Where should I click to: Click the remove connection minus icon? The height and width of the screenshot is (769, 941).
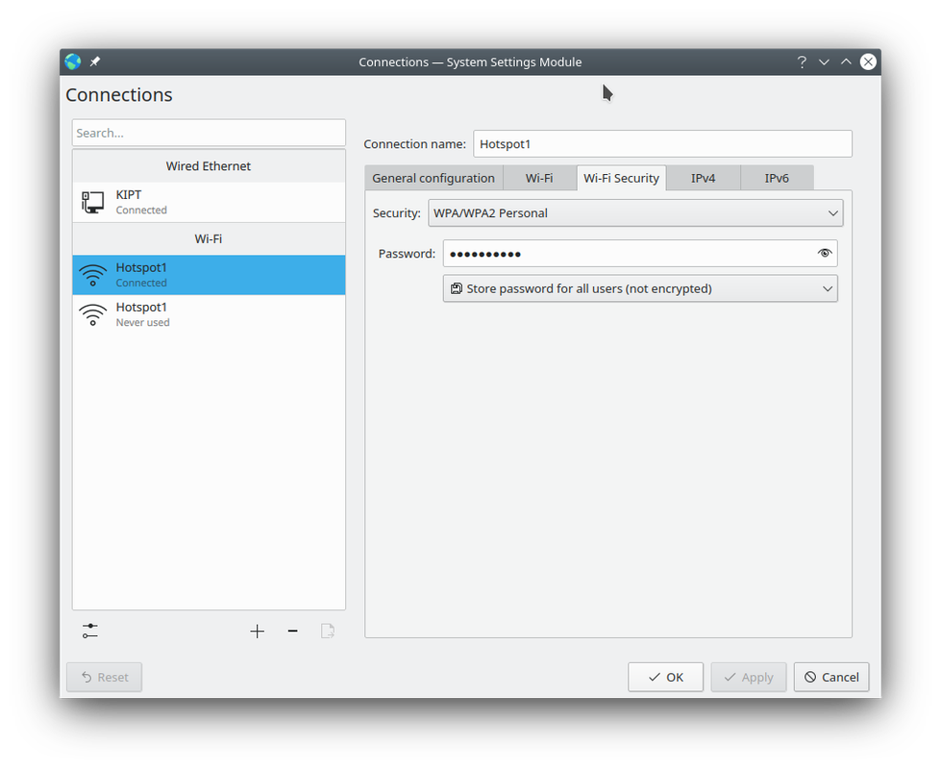[292, 631]
